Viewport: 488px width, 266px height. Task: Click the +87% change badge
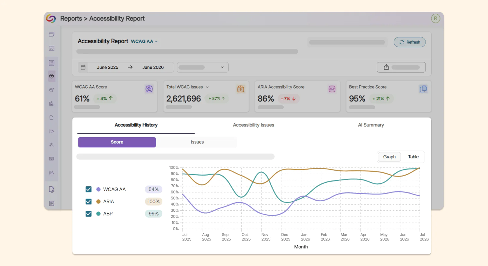[x=217, y=99]
